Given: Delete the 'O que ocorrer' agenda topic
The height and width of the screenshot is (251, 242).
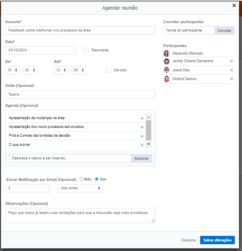Looking at the screenshot, I should pos(142,145).
